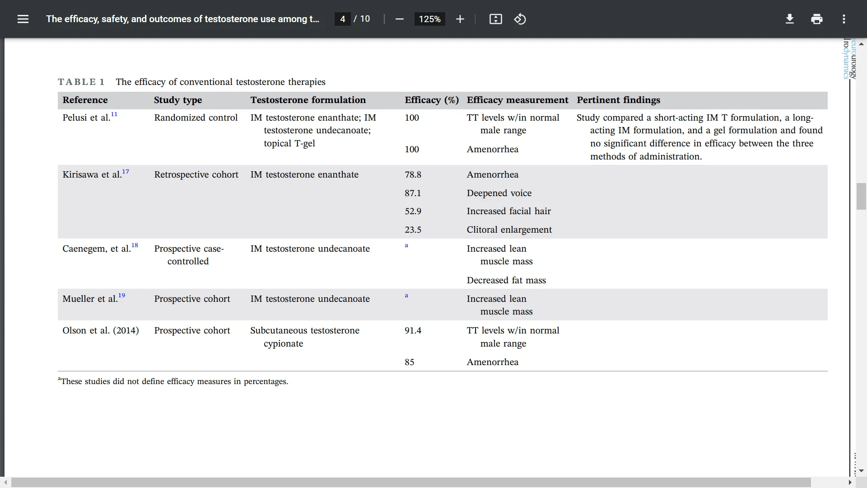Click the table footnote text
Screen dimensions: 867x488
[173, 381]
